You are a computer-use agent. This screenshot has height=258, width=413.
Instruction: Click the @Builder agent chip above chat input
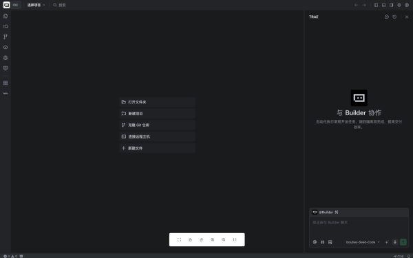326,212
